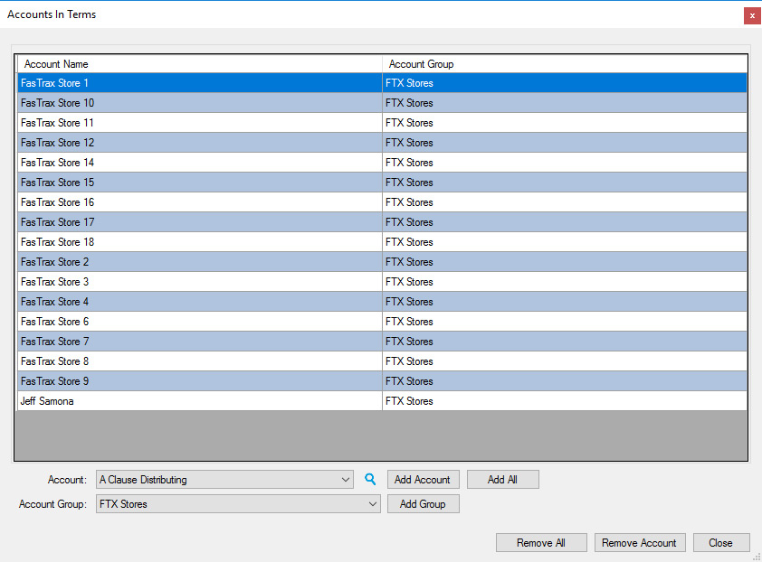Click FTX Stores cell in FasTrax Store 9 row
This screenshot has width=762, height=562.
565,381
